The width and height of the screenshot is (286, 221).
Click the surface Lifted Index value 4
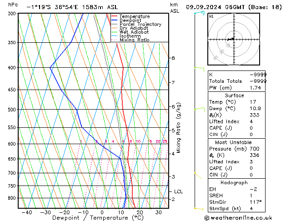point(251,121)
